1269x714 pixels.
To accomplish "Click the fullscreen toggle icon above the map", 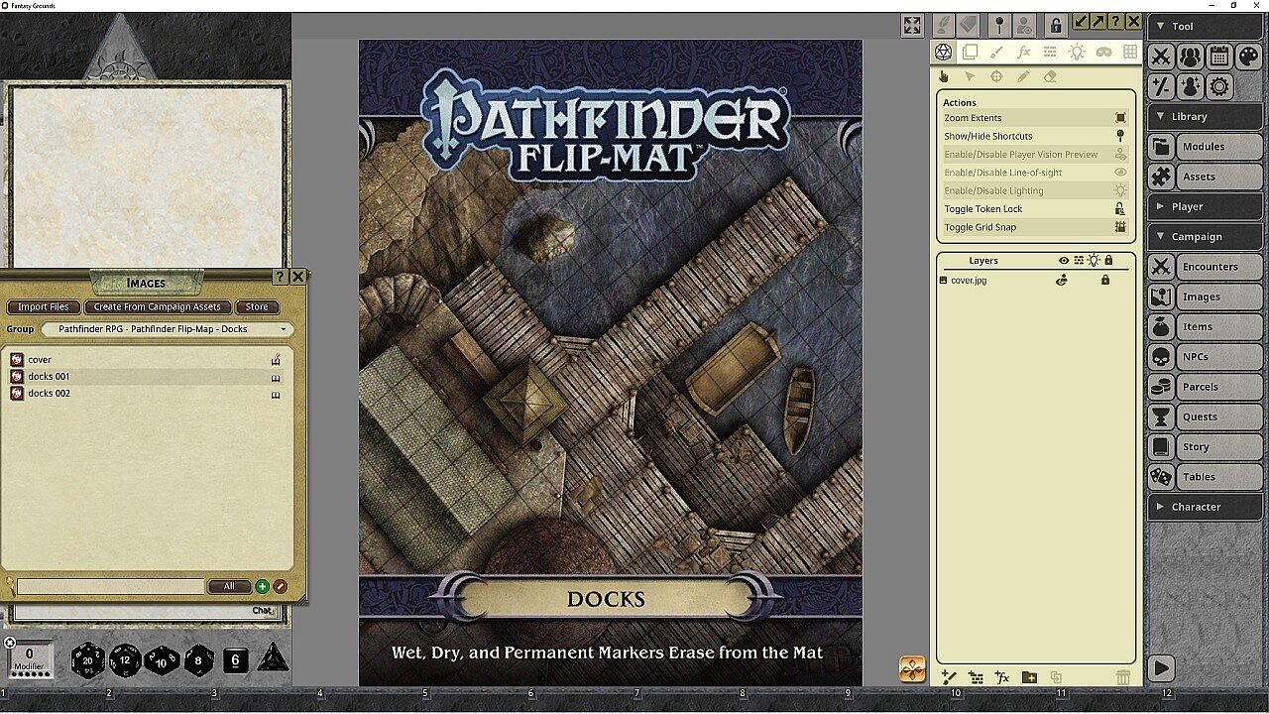I will tap(912, 26).
